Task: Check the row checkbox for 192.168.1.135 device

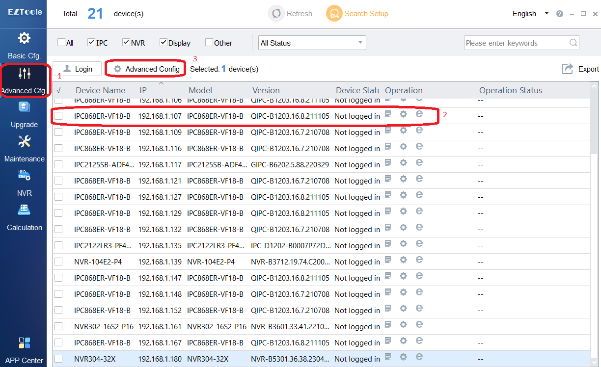Action: 59,245
